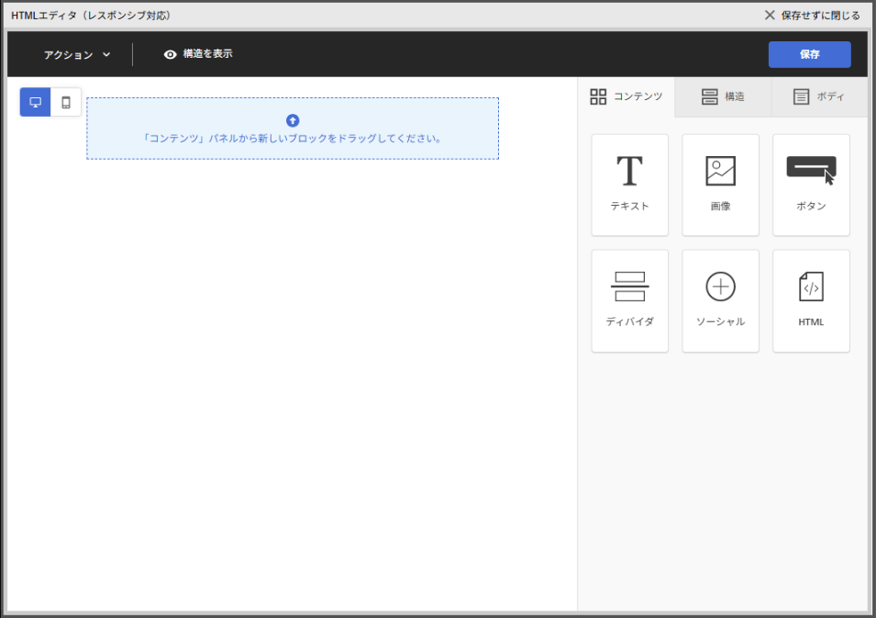
Task: Select the 画像 (Image) block icon
Action: 720,172
